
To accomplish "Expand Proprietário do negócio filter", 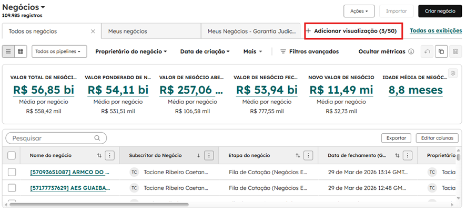I will (131, 51).
